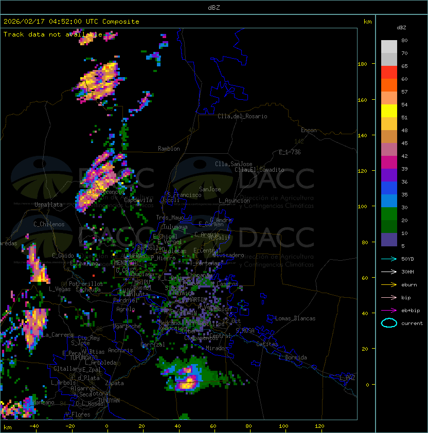Click the 'E_1-736' map label
Viewport: 428px width, 433px height.
pos(290,152)
